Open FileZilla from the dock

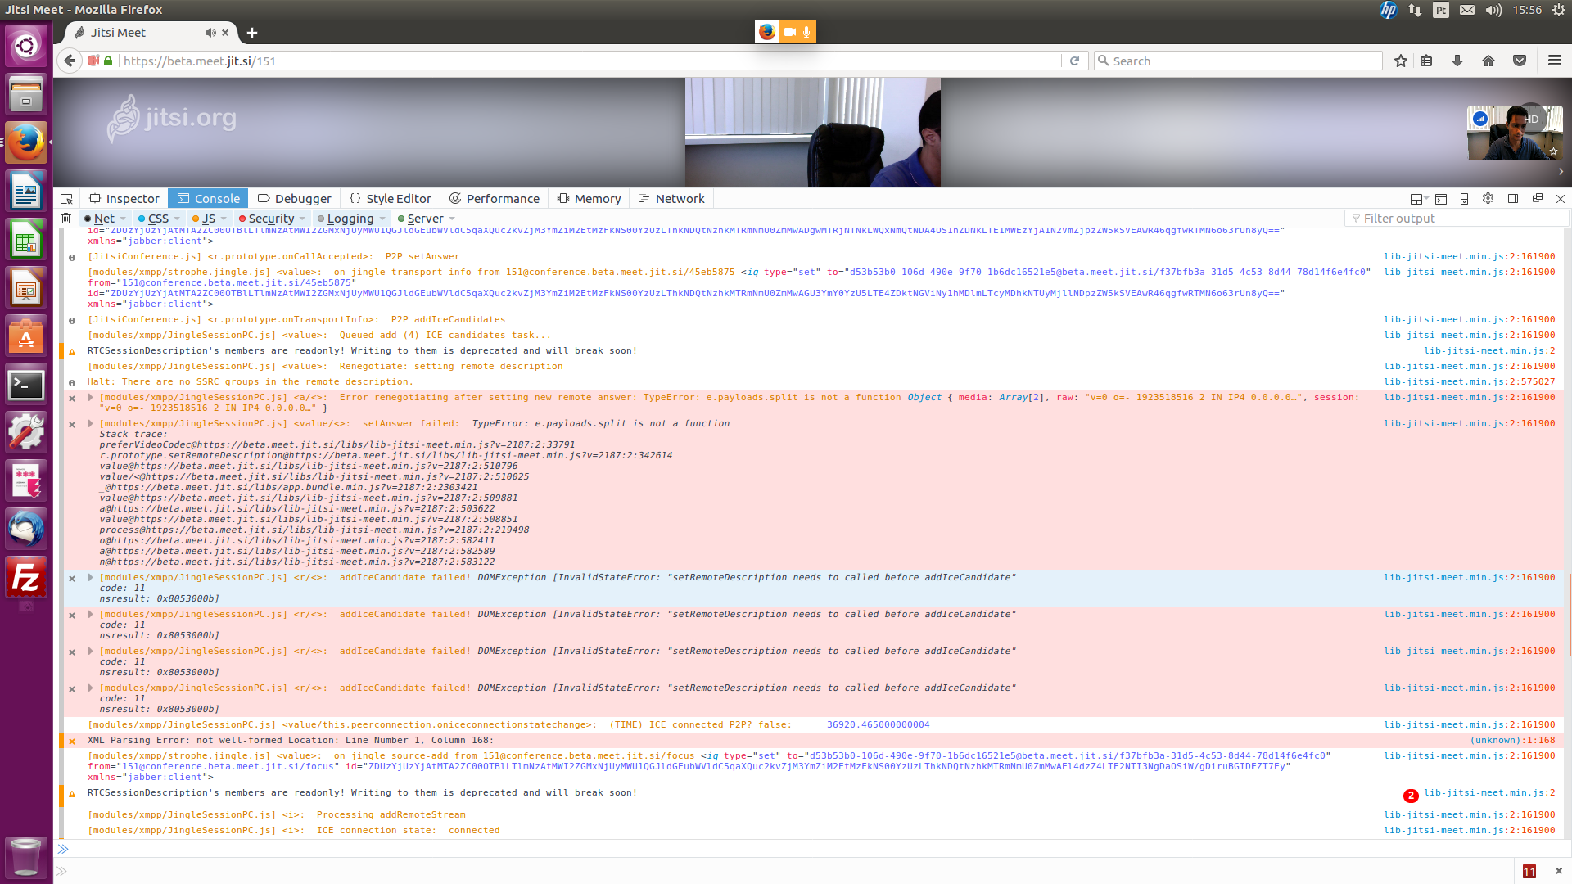tap(26, 579)
